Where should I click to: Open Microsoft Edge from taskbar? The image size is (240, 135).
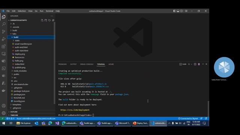[x=50, y=123]
